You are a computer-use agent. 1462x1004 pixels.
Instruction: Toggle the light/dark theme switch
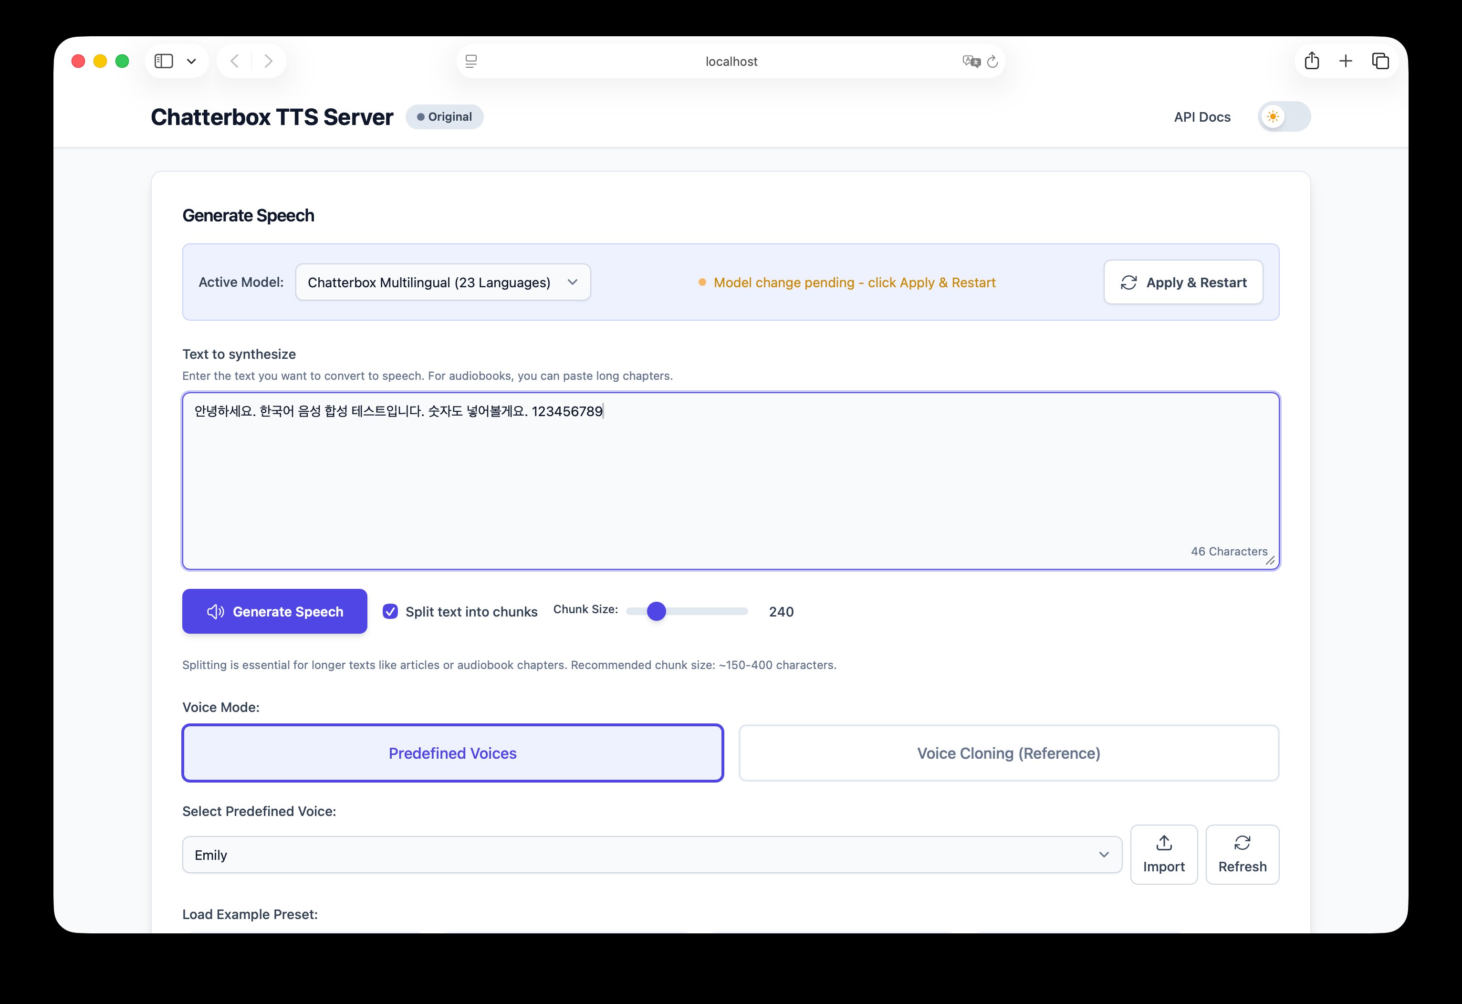(1284, 117)
